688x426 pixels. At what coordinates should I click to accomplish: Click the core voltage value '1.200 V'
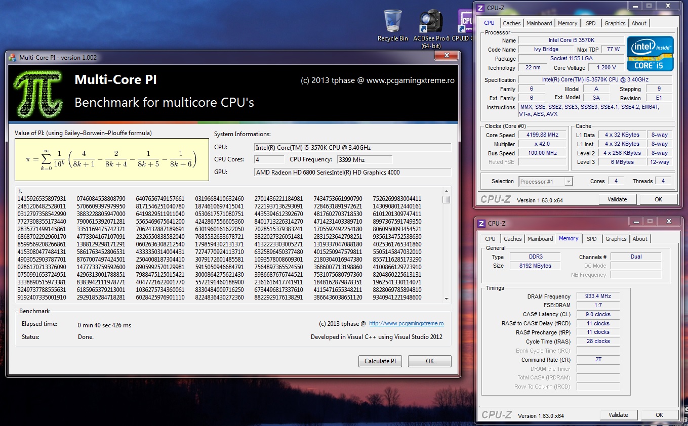(x=606, y=68)
